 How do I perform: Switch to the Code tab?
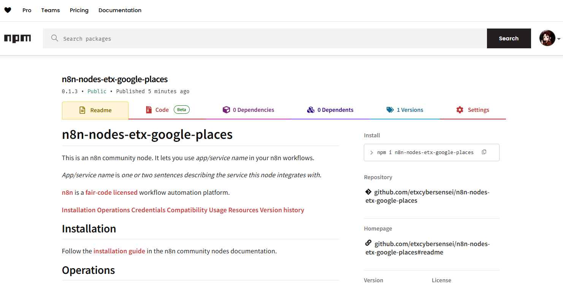click(x=167, y=110)
